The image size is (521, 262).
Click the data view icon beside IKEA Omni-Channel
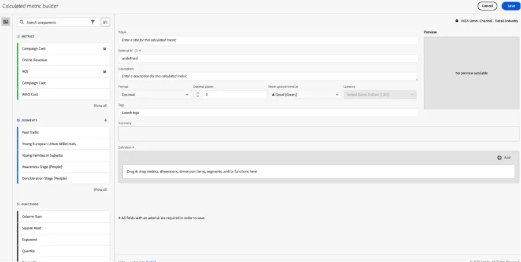[457, 21]
